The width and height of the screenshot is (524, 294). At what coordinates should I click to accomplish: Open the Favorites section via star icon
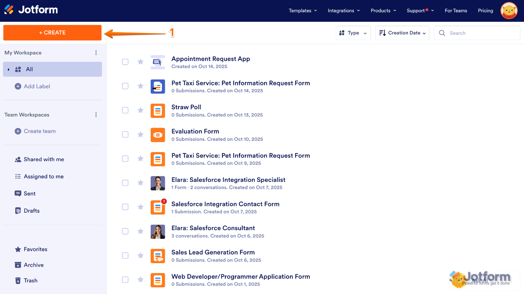click(17, 249)
